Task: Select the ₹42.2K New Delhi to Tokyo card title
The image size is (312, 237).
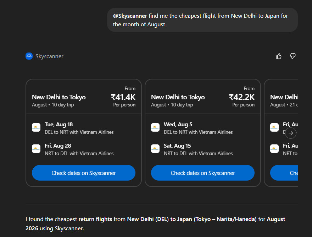Action: tap(178, 97)
